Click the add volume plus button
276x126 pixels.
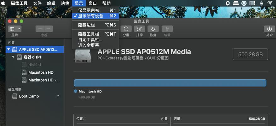pos(40,29)
